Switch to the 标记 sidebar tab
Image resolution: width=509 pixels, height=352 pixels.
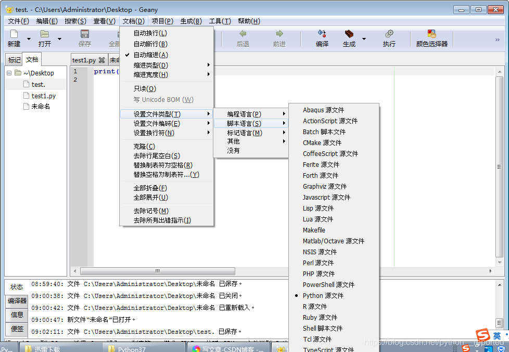[x=14, y=60]
